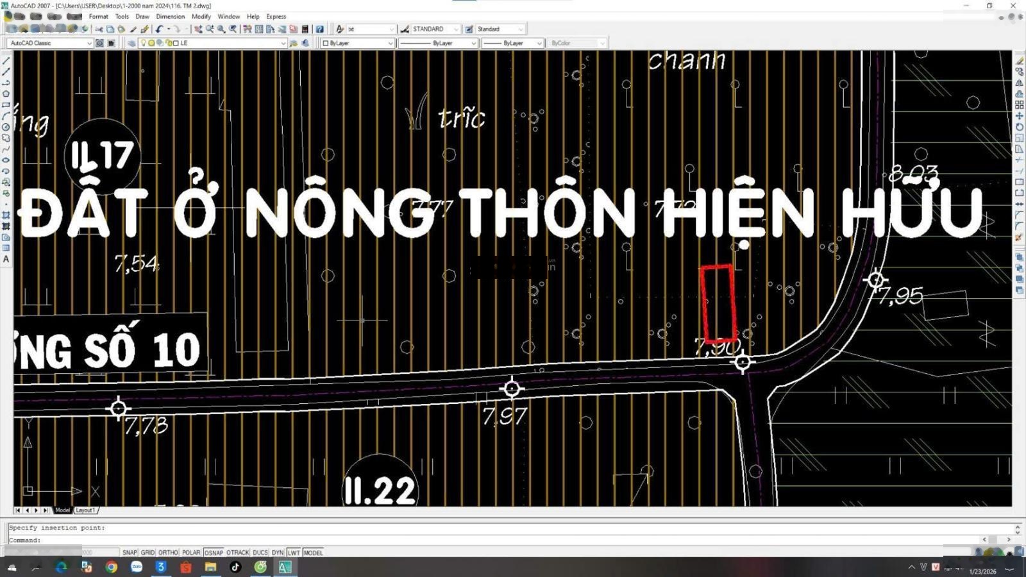Click the Undo arrow icon
The height and width of the screenshot is (577, 1026).
[x=159, y=29]
